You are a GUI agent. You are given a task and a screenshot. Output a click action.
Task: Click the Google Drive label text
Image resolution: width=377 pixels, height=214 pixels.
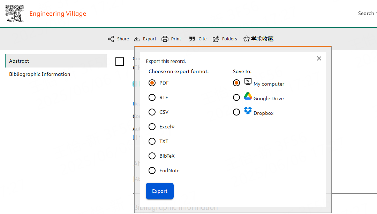click(x=269, y=98)
